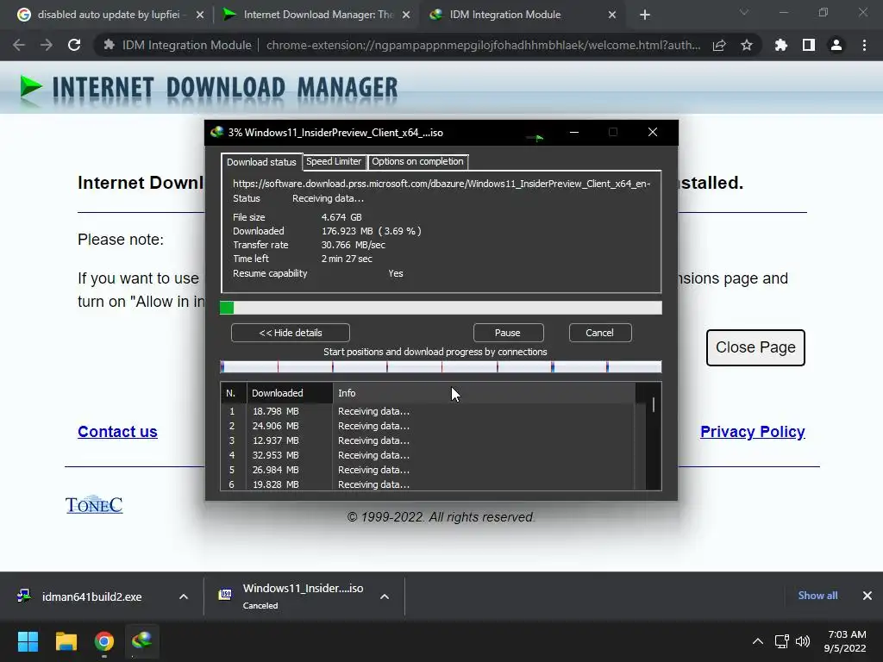The height and width of the screenshot is (662, 883).
Task: Open tab search chevron in Chrome
Action: point(744,12)
